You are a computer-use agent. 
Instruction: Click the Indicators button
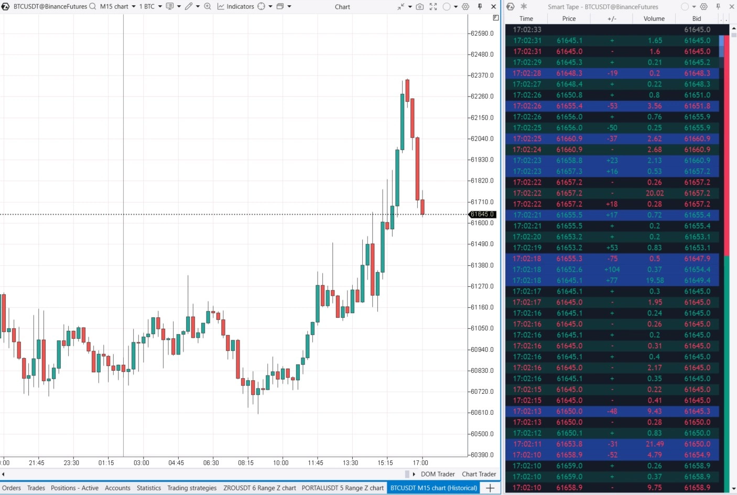pos(235,7)
